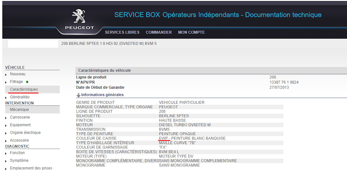Click the MAILLE CURVE "7B" value

[x=177, y=143]
